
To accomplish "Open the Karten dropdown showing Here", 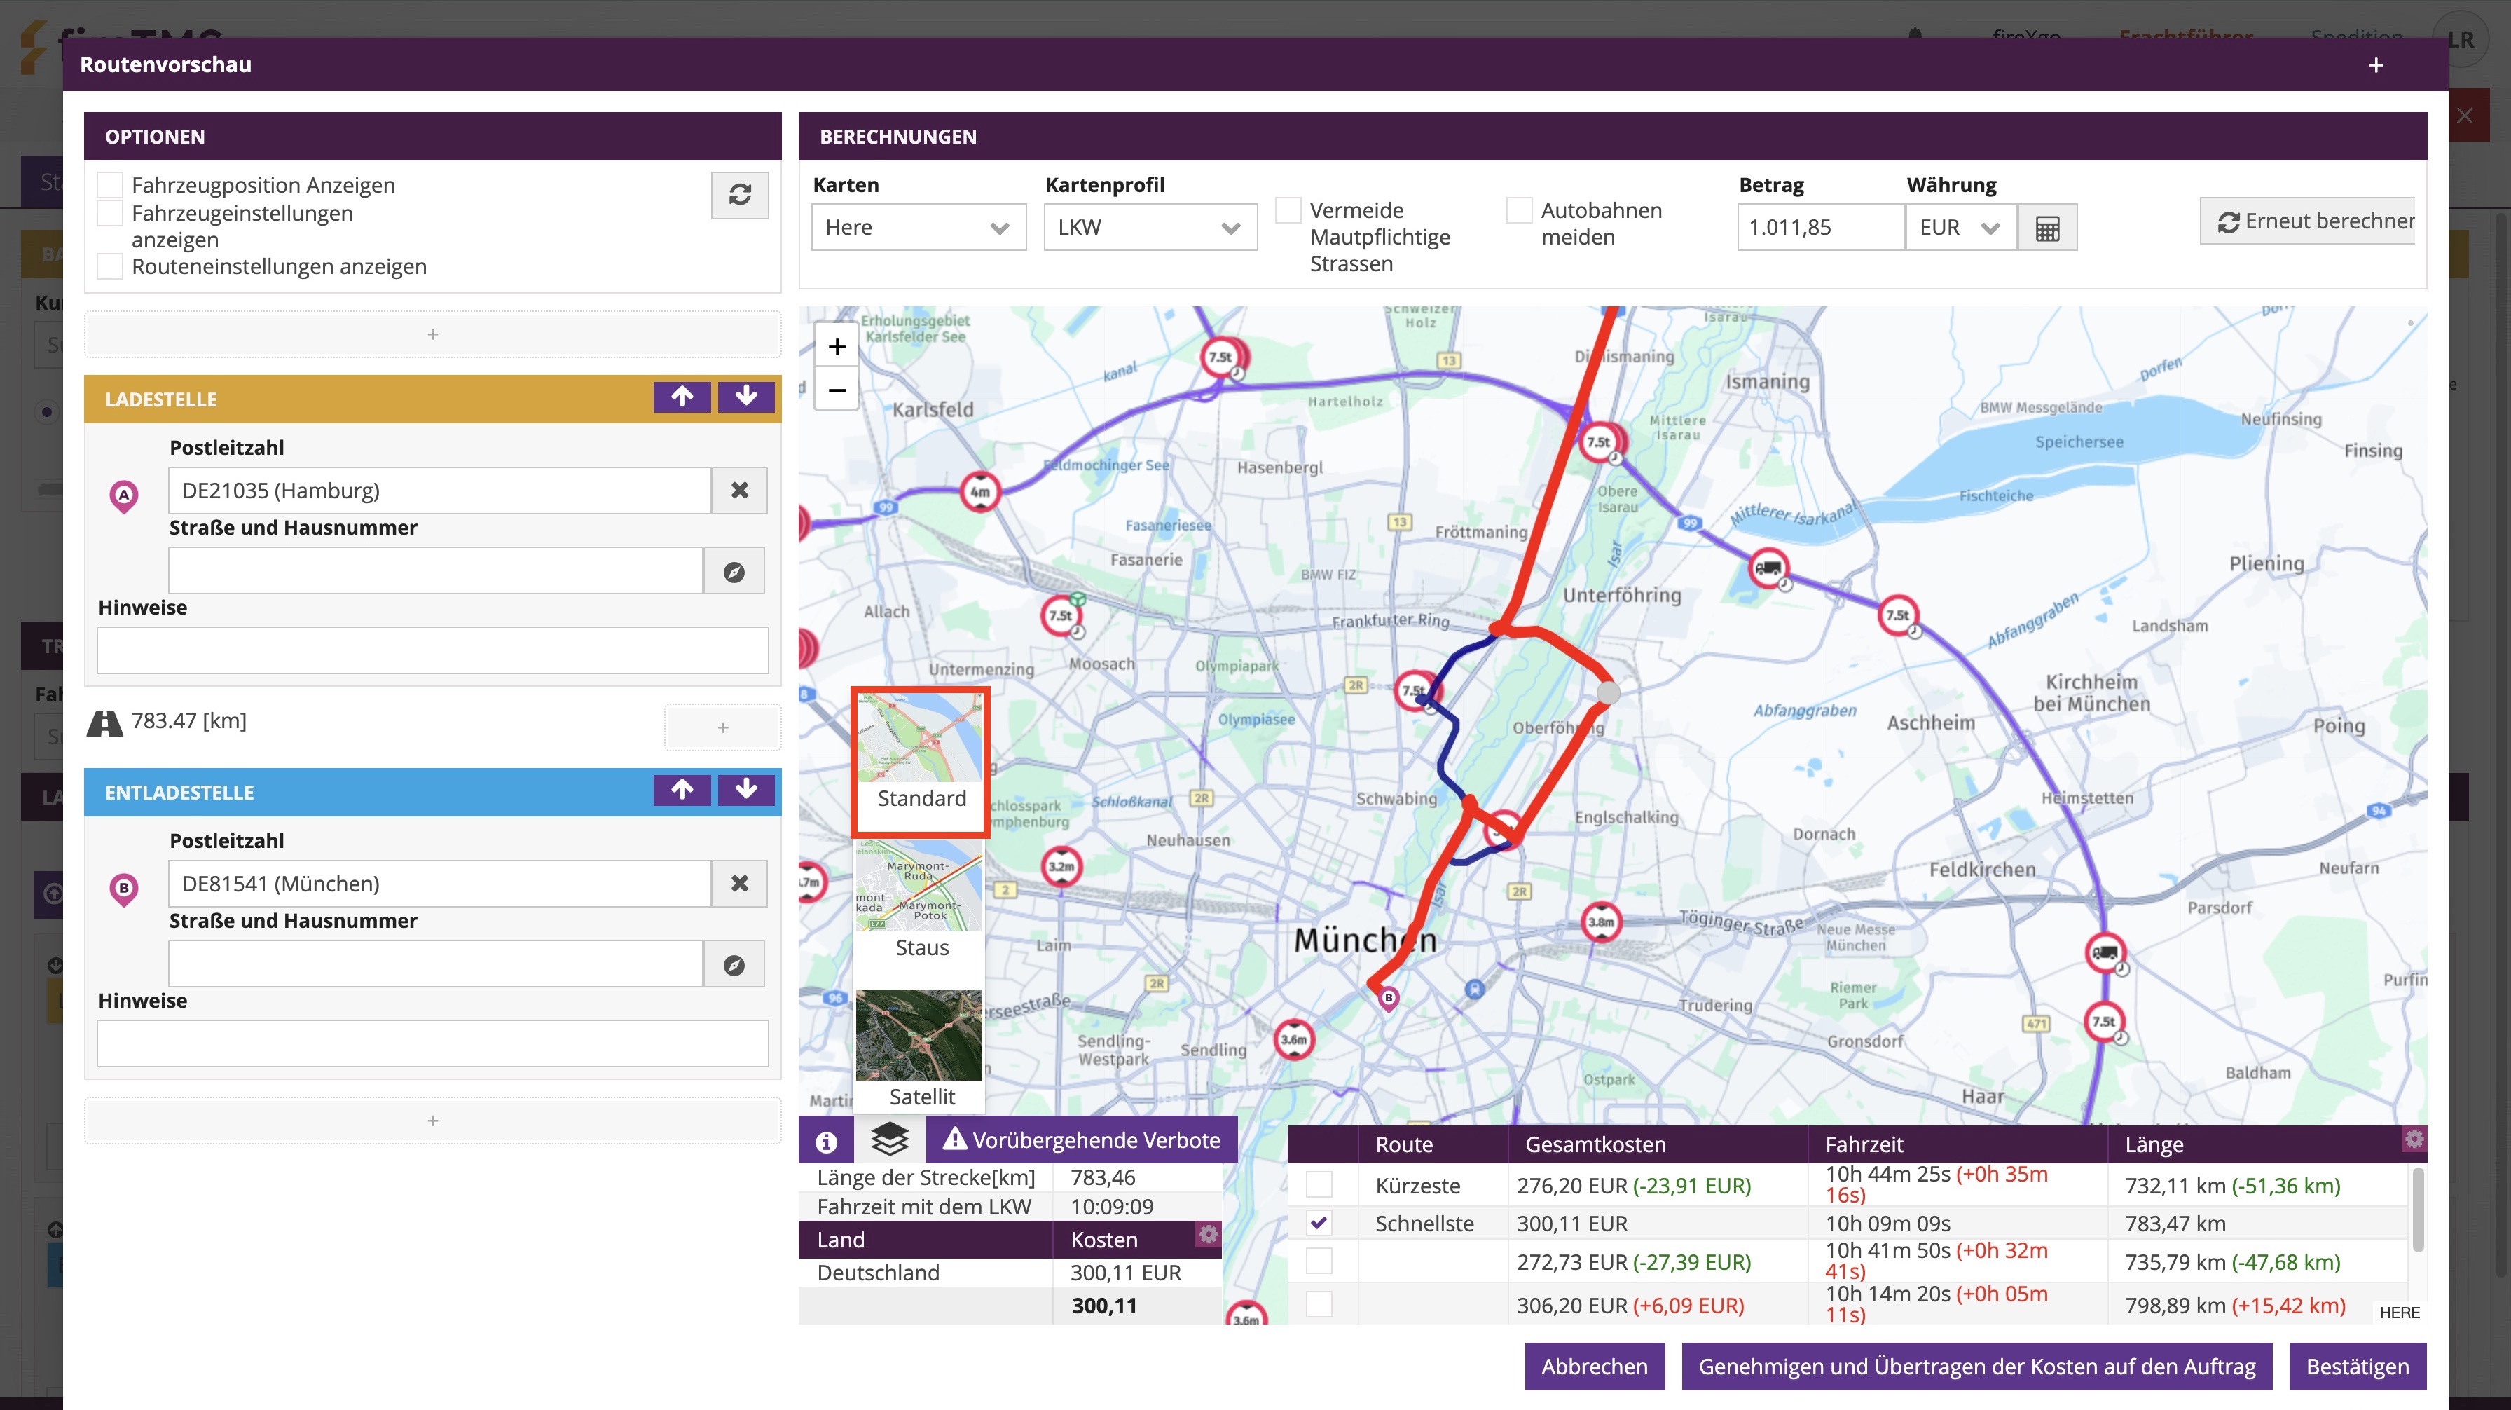I will (917, 228).
